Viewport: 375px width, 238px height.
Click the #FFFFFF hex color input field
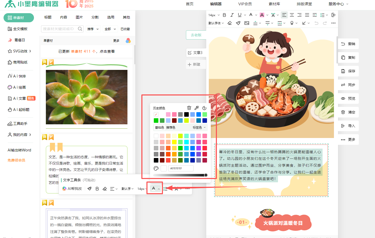pyautogui.click(x=181, y=168)
